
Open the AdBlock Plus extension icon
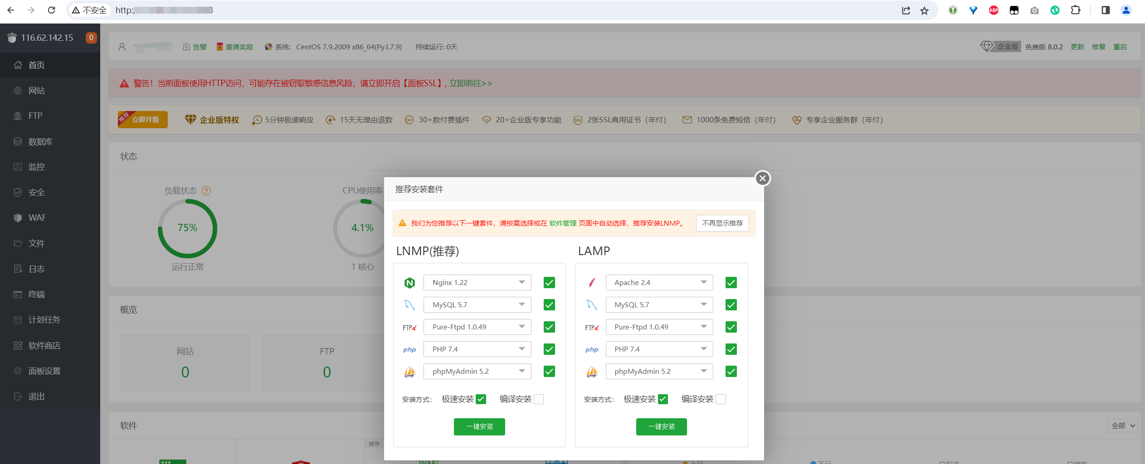[994, 10]
